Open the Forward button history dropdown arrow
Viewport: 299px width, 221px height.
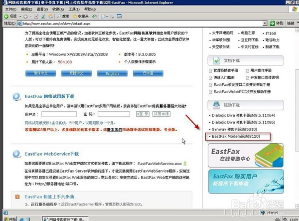(x=31, y=16)
